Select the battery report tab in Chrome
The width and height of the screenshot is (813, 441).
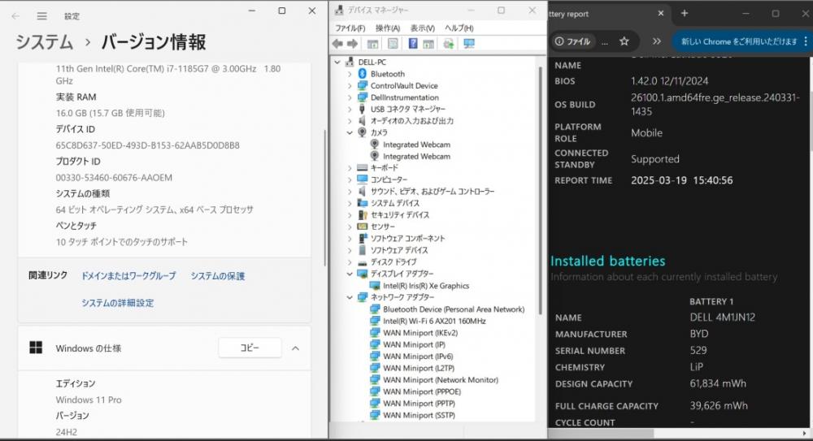coord(606,14)
